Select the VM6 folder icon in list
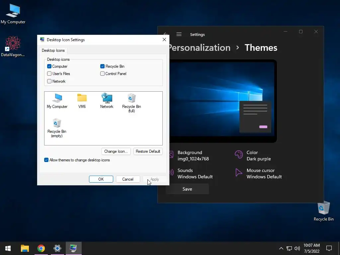The height and width of the screenshot is (255, 340). [82, 101]
